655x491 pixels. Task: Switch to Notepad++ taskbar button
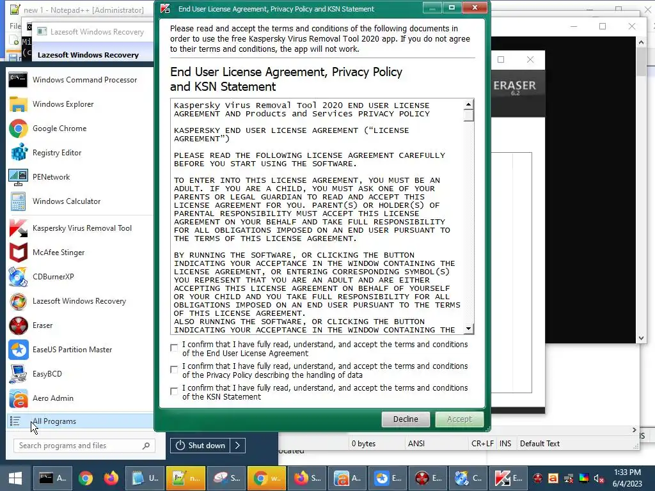pyautogui.click(x=185, y=478)
